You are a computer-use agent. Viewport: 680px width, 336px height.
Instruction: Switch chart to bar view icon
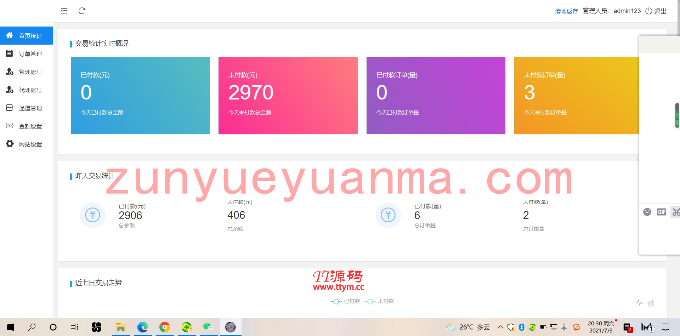click(651, 303)
